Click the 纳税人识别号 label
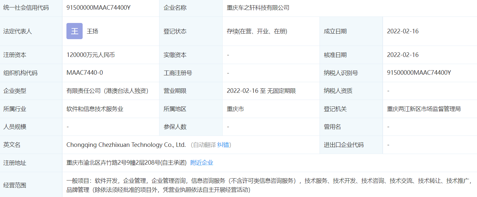Screen dimensions: 477x197 click(x=341, y=73)
